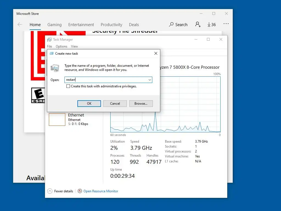Close the Task Manager window
The image size is (281, 211).
click(221, 40)
